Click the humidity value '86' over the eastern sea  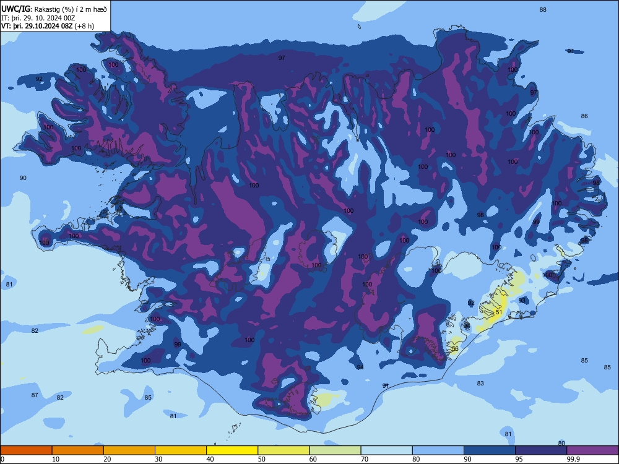(585, 116)
